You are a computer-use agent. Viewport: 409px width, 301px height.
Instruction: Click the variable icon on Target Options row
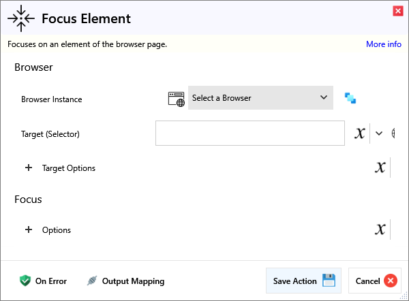point(380,168)
